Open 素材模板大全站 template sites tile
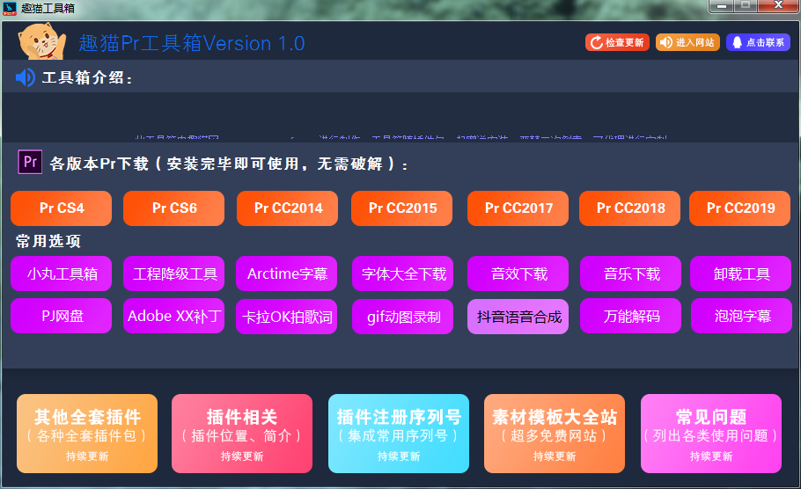 click(x=554, y=434)
